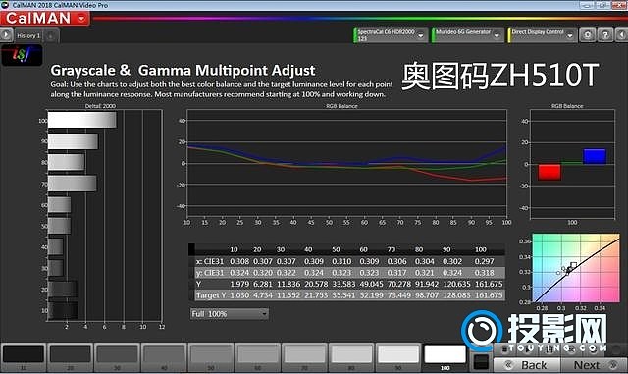Select the 100 column header in the data table
628x374 pixels.
(x=480, y=249)
